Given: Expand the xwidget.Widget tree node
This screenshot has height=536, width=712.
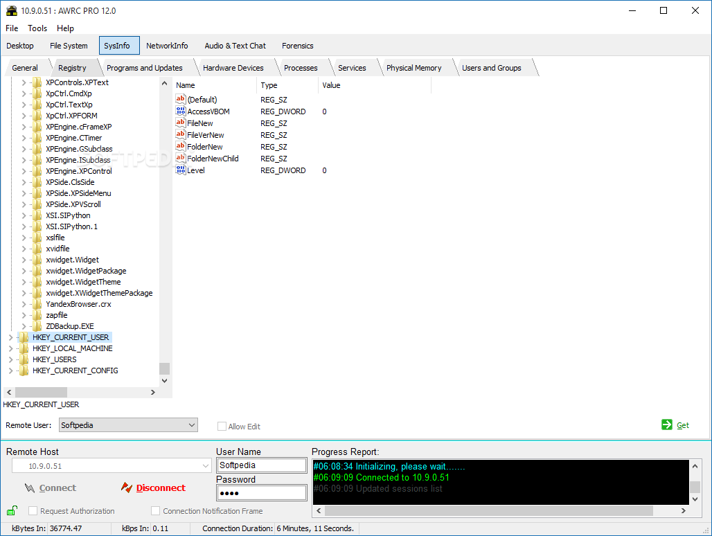Looking at the screenshot, I should pos(24,260).
